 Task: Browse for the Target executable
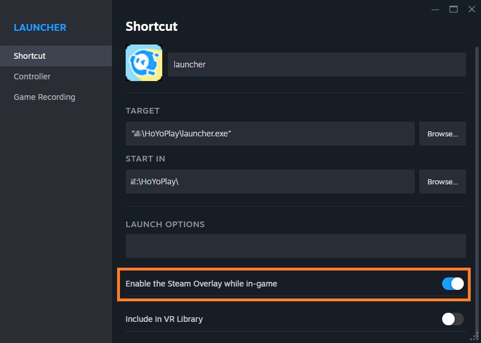(x=443, y=134)
